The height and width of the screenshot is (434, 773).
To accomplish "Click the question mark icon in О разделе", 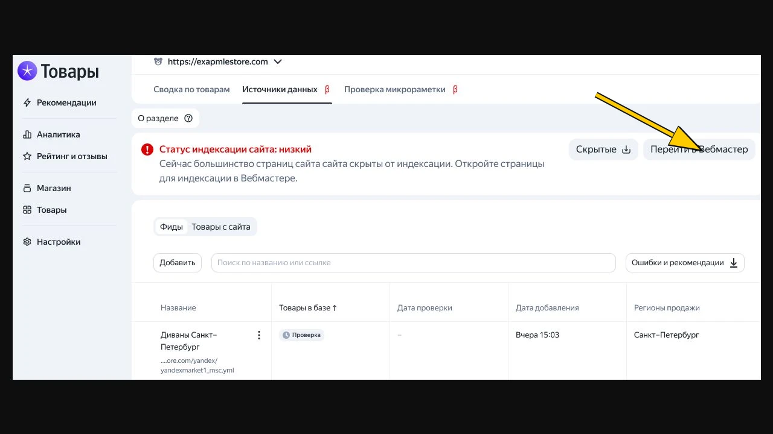I will click(188, 118).
